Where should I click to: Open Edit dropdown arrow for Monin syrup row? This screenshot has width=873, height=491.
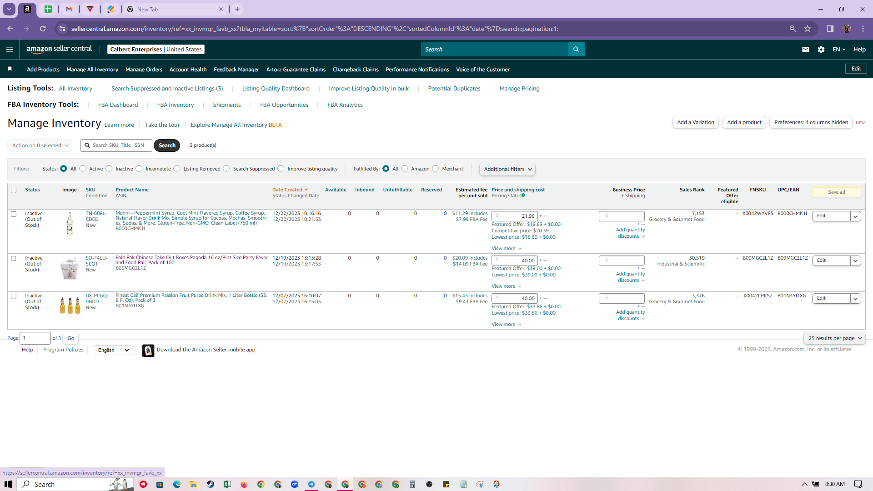(856, 216)
